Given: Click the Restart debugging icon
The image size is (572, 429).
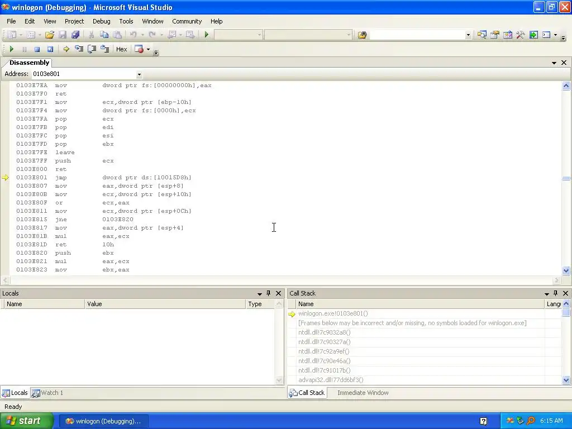Looking at the screenshot, I should coord(50,49).
